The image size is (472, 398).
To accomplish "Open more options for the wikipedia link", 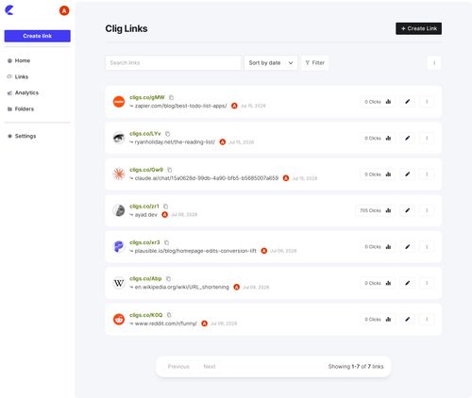I will pyautogui.click(x=427, y=283).
